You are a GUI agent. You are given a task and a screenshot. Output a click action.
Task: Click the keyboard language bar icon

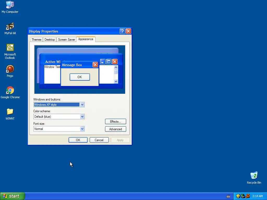pos(228,196)
